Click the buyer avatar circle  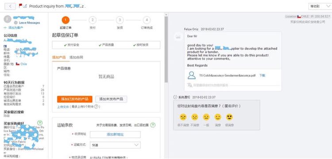pyautogui.click(x=8, y=19)
